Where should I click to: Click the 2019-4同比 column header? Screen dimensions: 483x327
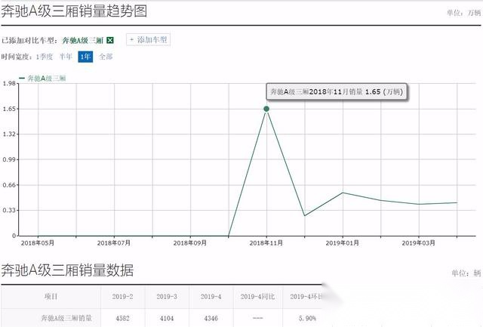257,297
